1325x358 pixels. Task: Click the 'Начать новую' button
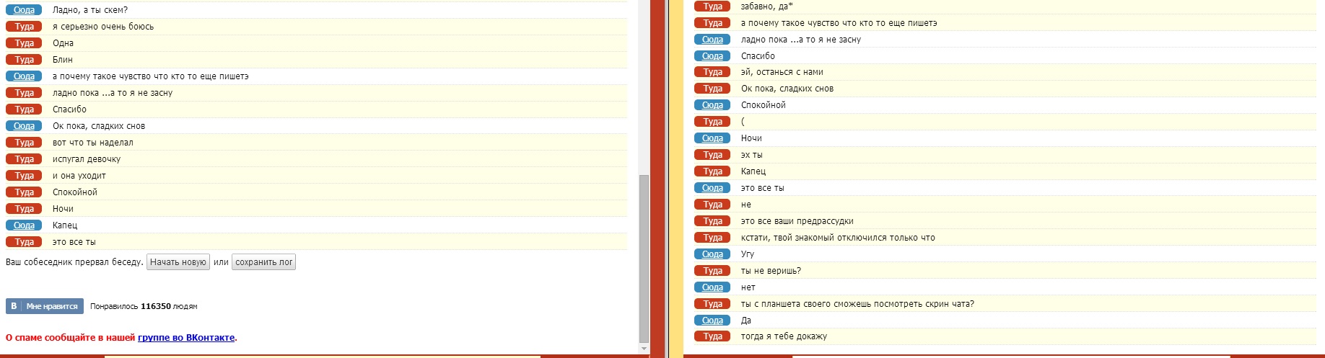(x=178, y=262)
